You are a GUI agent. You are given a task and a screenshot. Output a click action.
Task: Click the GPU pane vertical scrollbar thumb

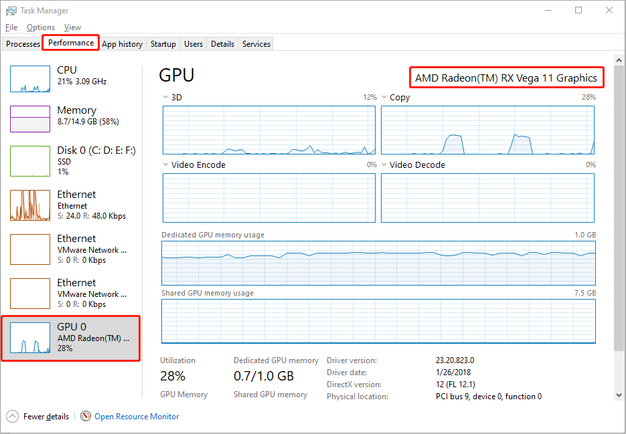pos(619,207)
